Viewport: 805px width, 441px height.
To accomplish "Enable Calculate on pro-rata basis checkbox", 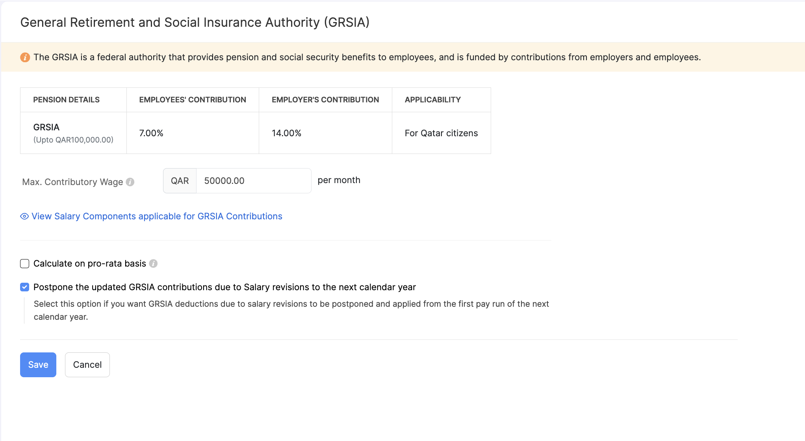I will [25, 263].
